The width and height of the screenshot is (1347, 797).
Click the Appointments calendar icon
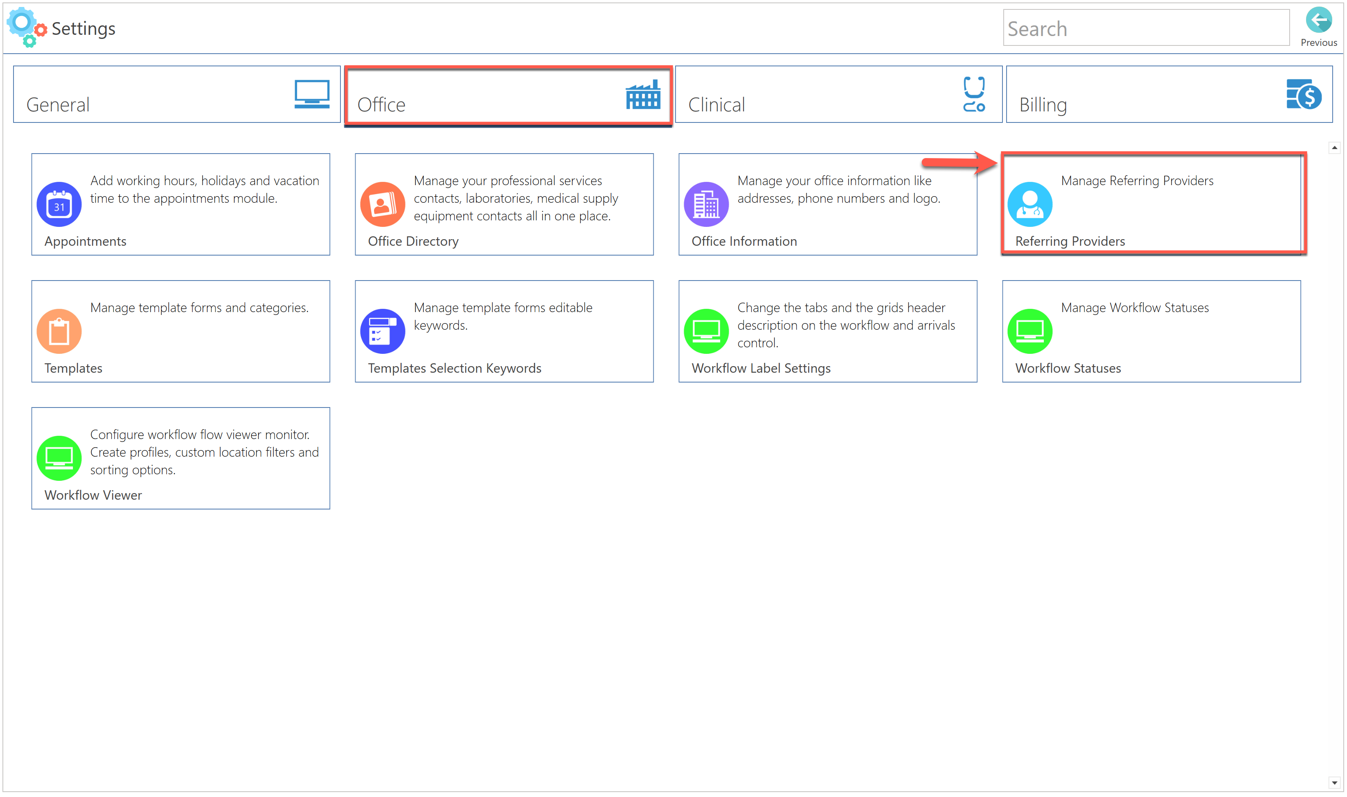pos(59,204)
